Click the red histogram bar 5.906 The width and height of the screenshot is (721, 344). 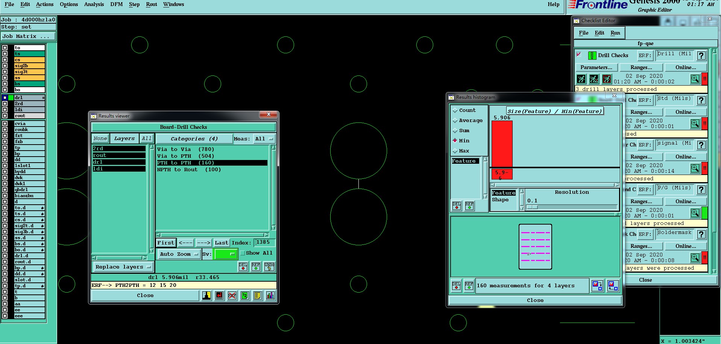click(x=502, y=143)
